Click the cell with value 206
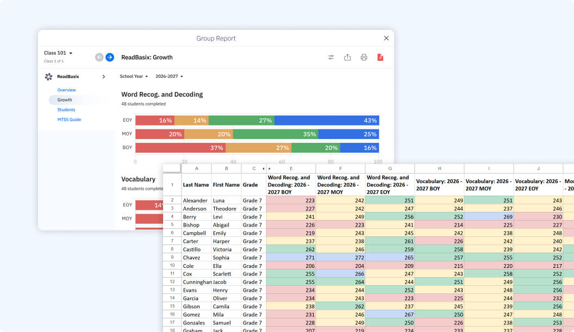Viewport: 574px width, 332px height. pos(291,266)
